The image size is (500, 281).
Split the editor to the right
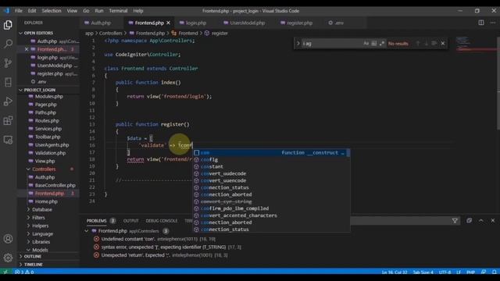[x=481, y=23]
